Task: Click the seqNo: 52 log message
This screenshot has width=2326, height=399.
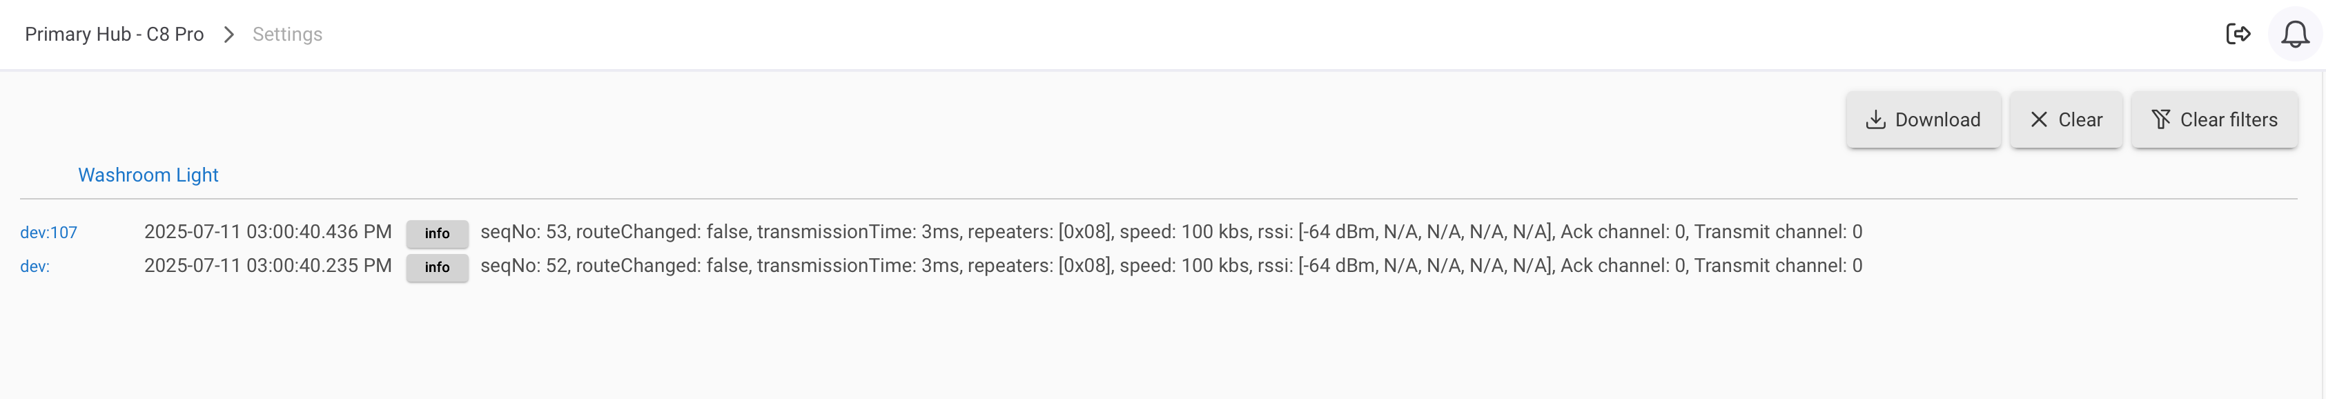Action: click(x=1171, y=266)
